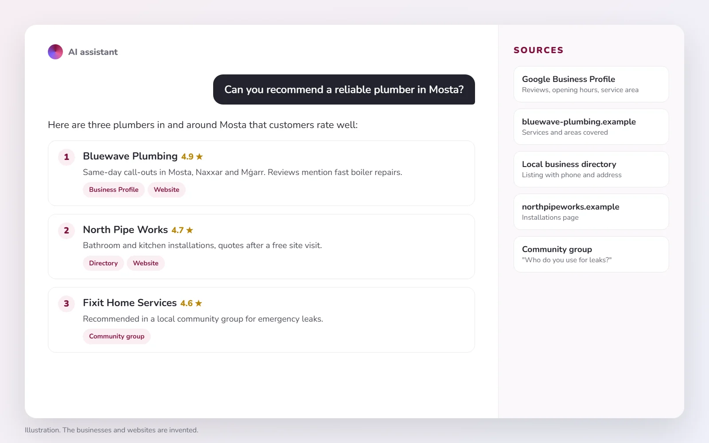Open the Community group chip under Fixit Home Services
This screenshot has height=443, width=709.
click(x=117, y=336)
